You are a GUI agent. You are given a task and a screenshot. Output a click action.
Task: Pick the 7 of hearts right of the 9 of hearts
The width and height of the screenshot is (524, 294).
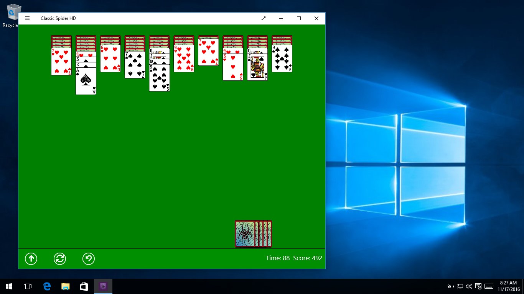208,52
